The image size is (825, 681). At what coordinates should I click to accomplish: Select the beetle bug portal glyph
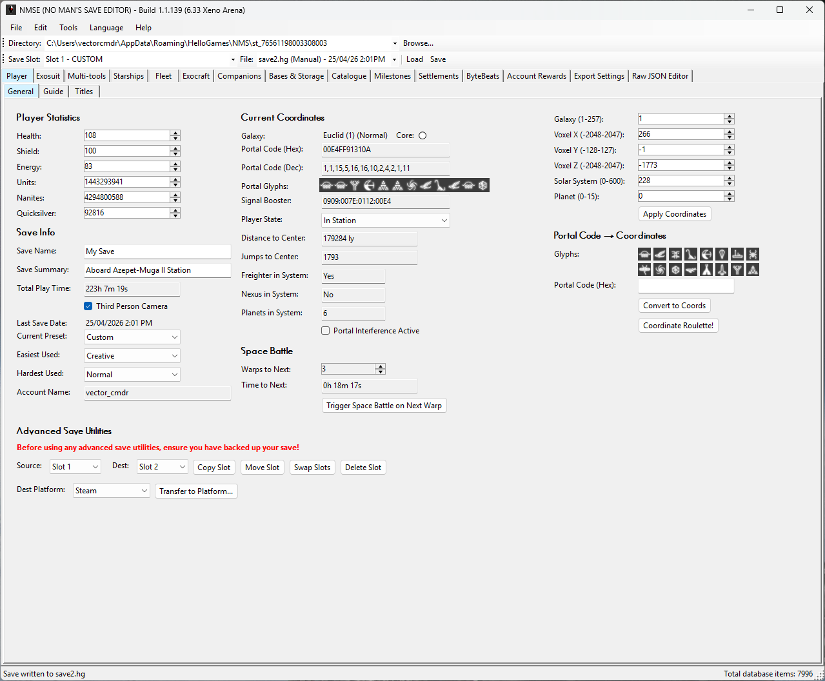tap(753, 254)
